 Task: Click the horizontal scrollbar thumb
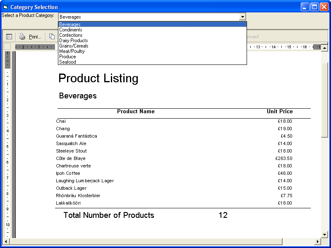click(146, 241)
